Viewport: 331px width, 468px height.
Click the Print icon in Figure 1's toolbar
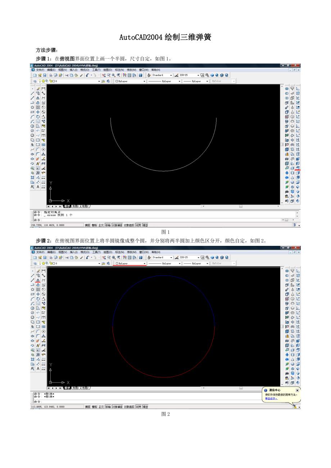coord(51,75)
